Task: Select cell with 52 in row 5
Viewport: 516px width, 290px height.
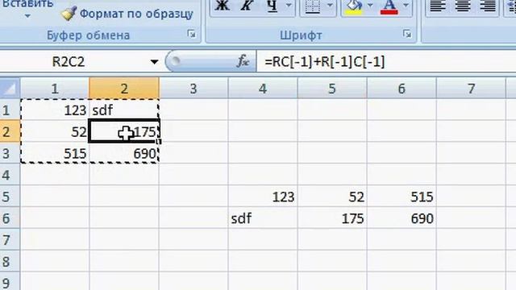Action: 332,197
